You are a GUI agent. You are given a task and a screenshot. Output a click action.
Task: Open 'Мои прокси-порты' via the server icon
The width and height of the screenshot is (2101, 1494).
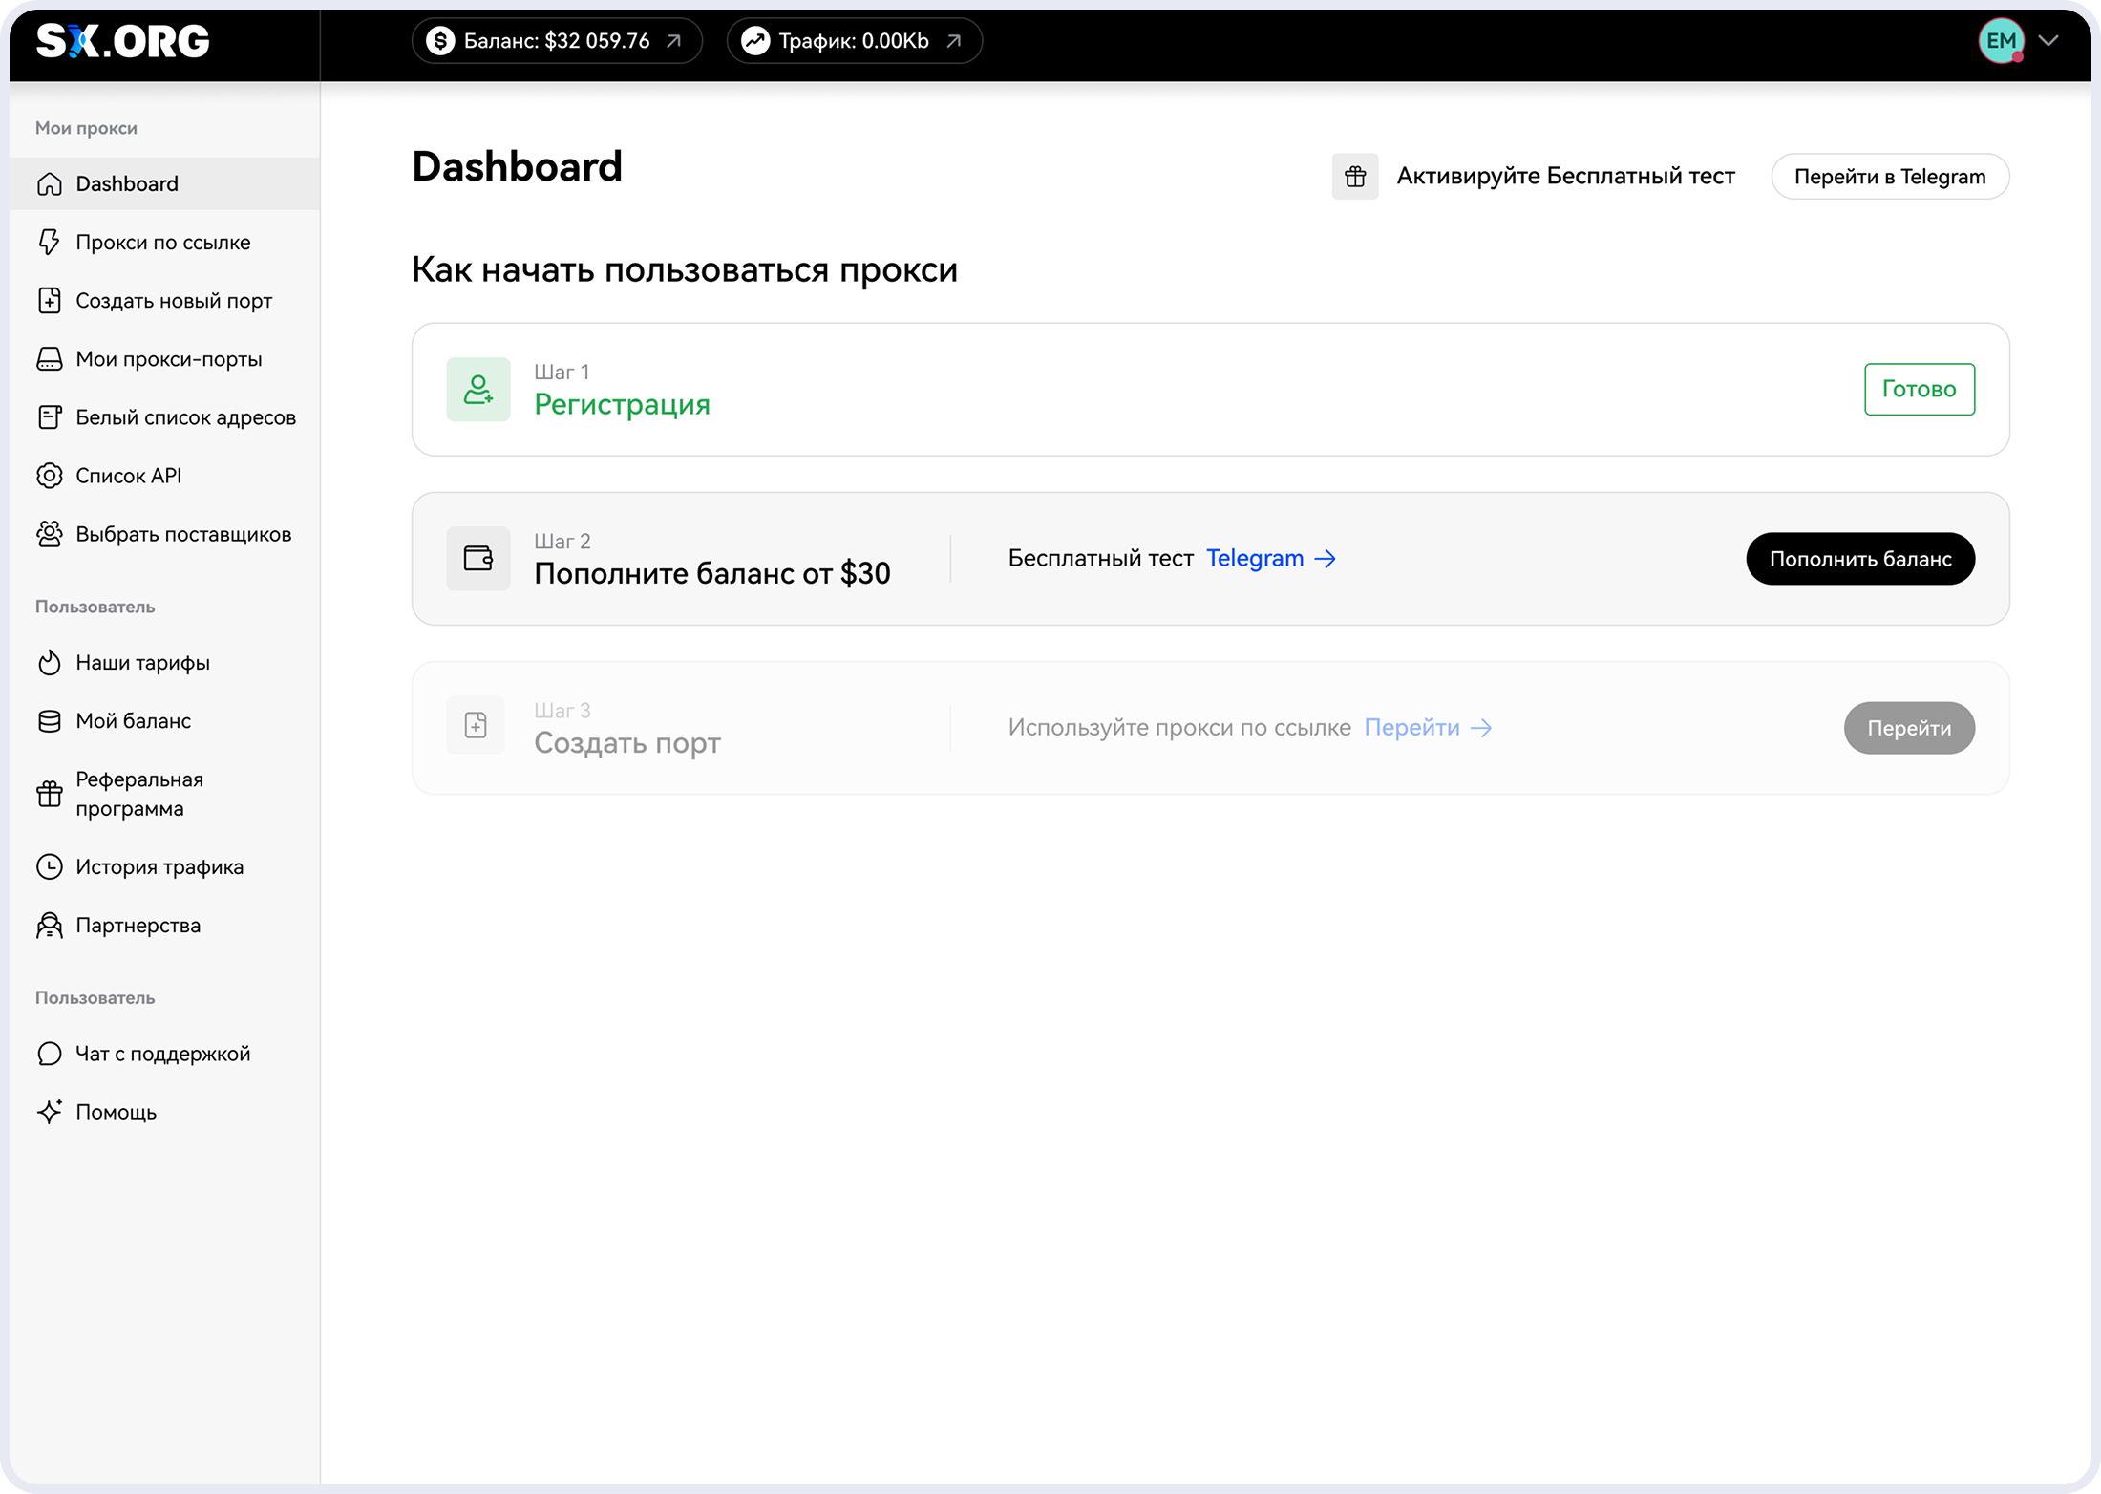(x=51, y=358)
